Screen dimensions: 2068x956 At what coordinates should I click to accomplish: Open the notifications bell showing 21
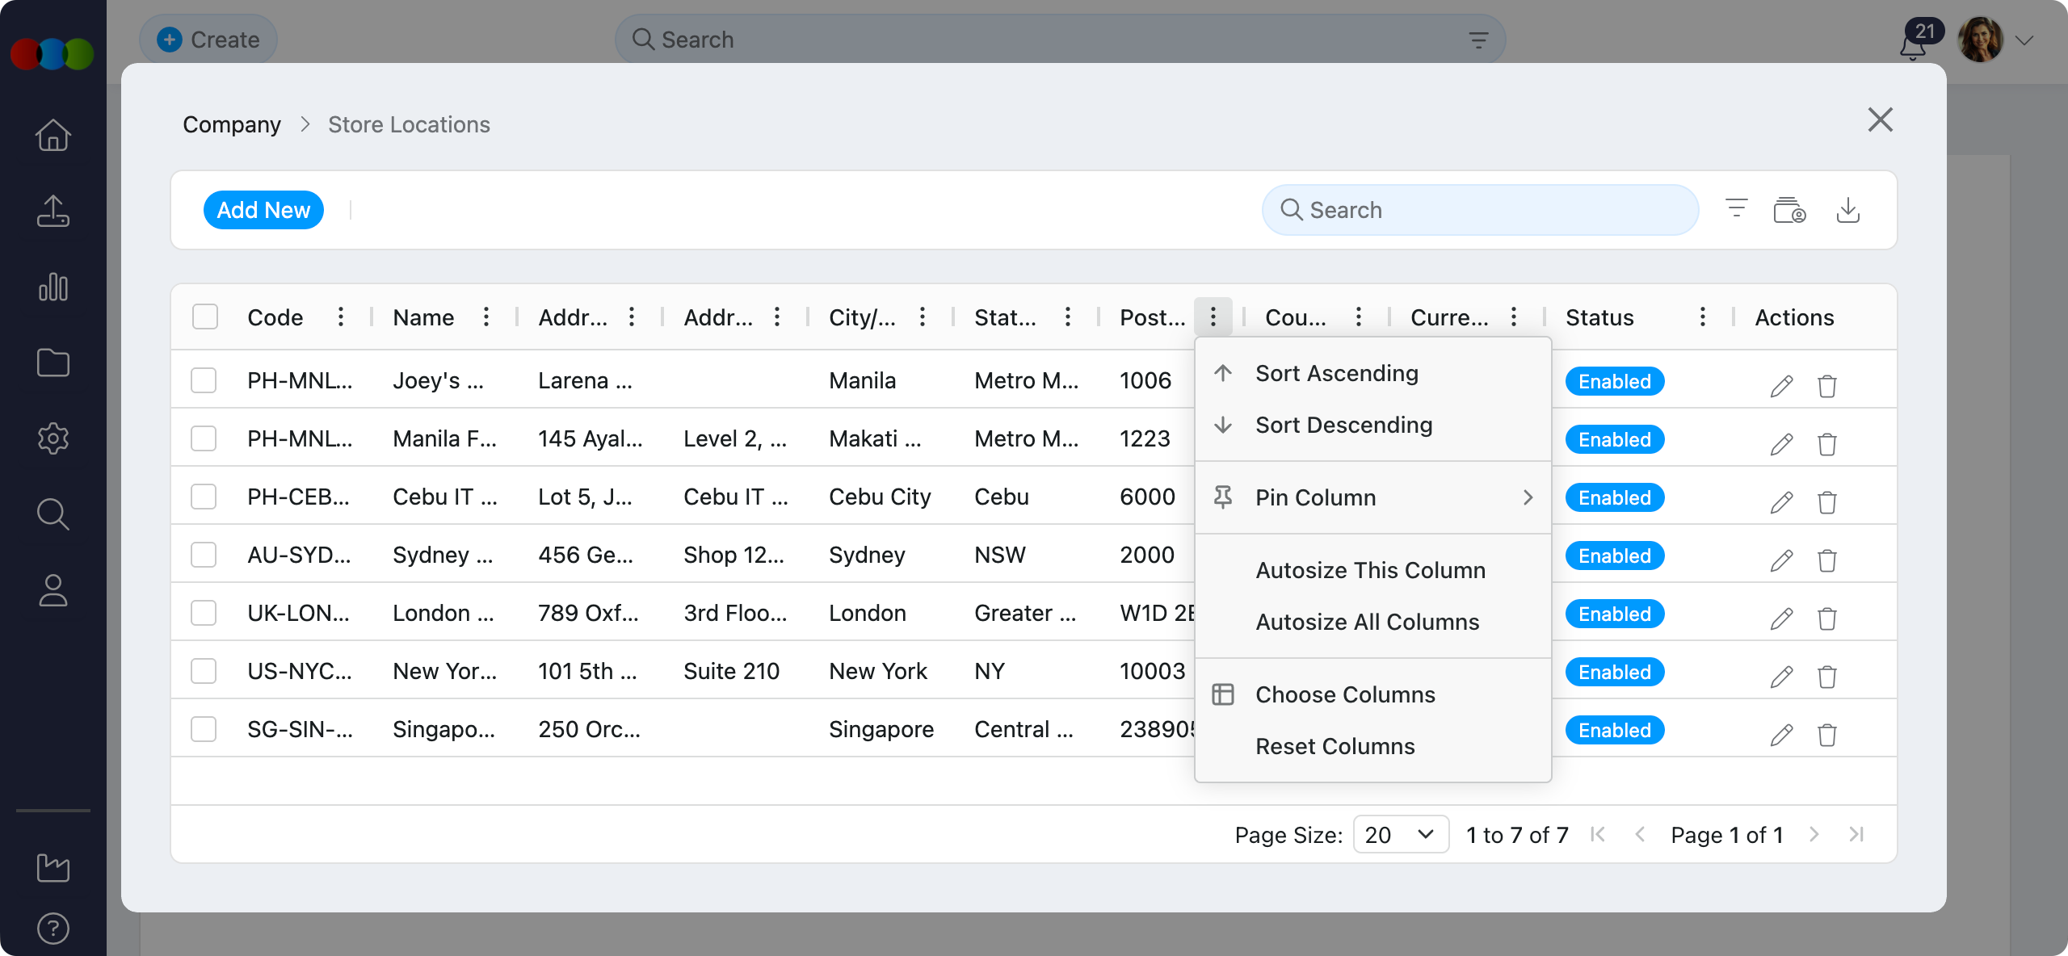(1912, 45)
